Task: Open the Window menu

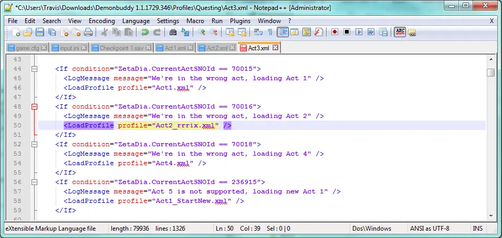Action: pos(269,21)
